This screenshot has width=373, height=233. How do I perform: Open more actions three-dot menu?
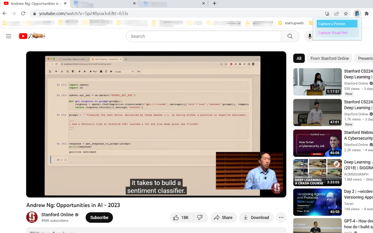pyautogui.click(x=281, y=218)
